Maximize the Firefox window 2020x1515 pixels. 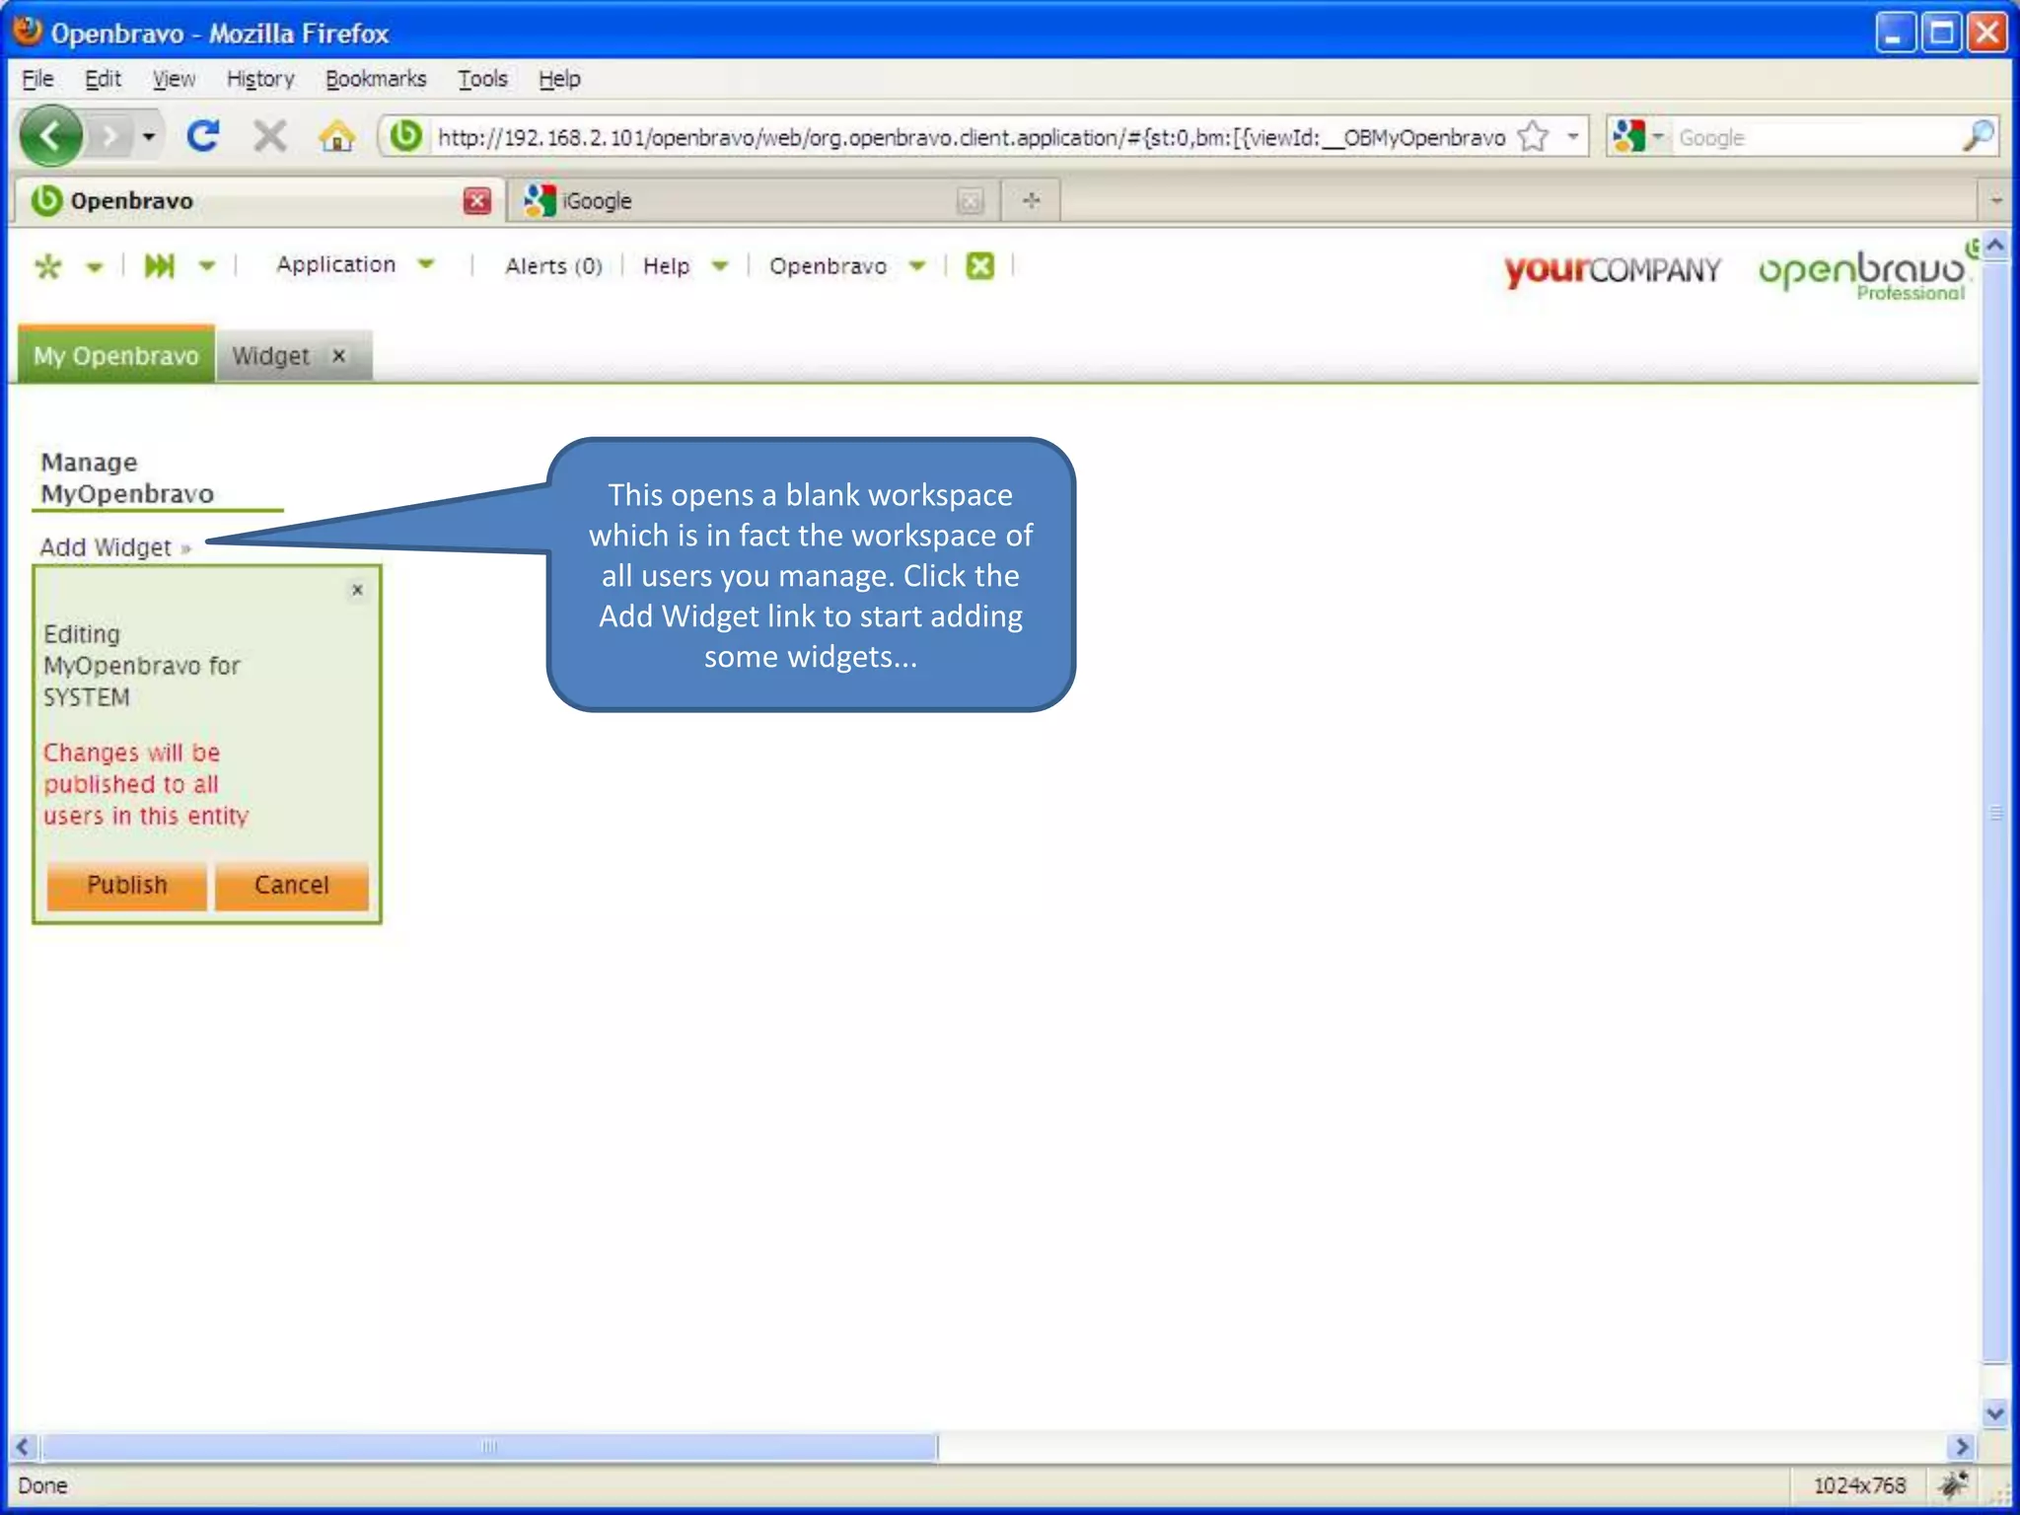pyautogui.click(x=1941, y=34)
